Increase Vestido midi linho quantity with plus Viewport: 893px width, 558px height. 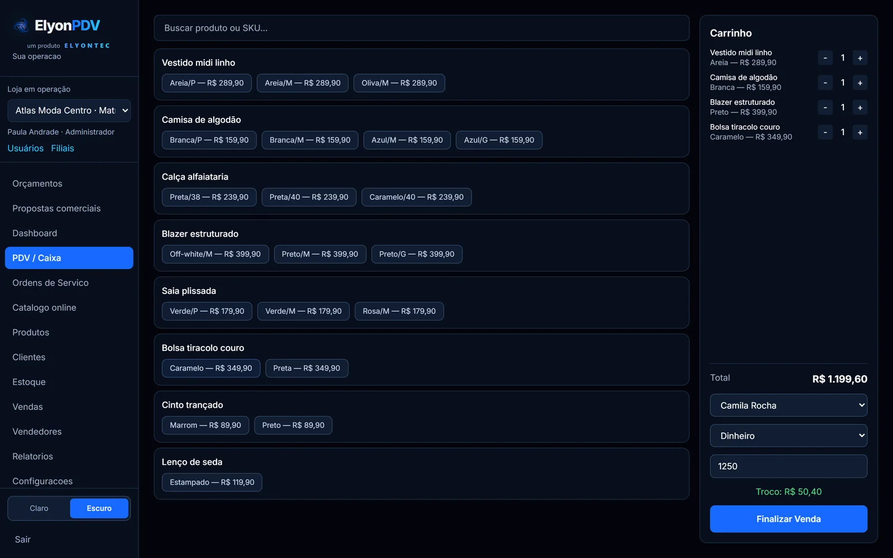point(860,58)
